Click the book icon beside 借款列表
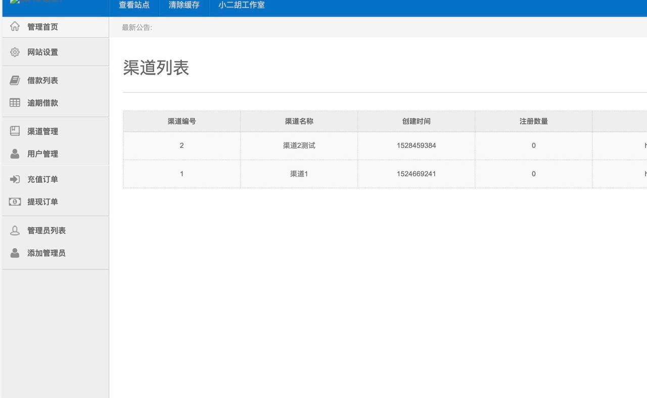 point(15,80)
